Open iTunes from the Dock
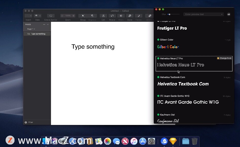Screen dimensions: 240x147 (134, 141)
